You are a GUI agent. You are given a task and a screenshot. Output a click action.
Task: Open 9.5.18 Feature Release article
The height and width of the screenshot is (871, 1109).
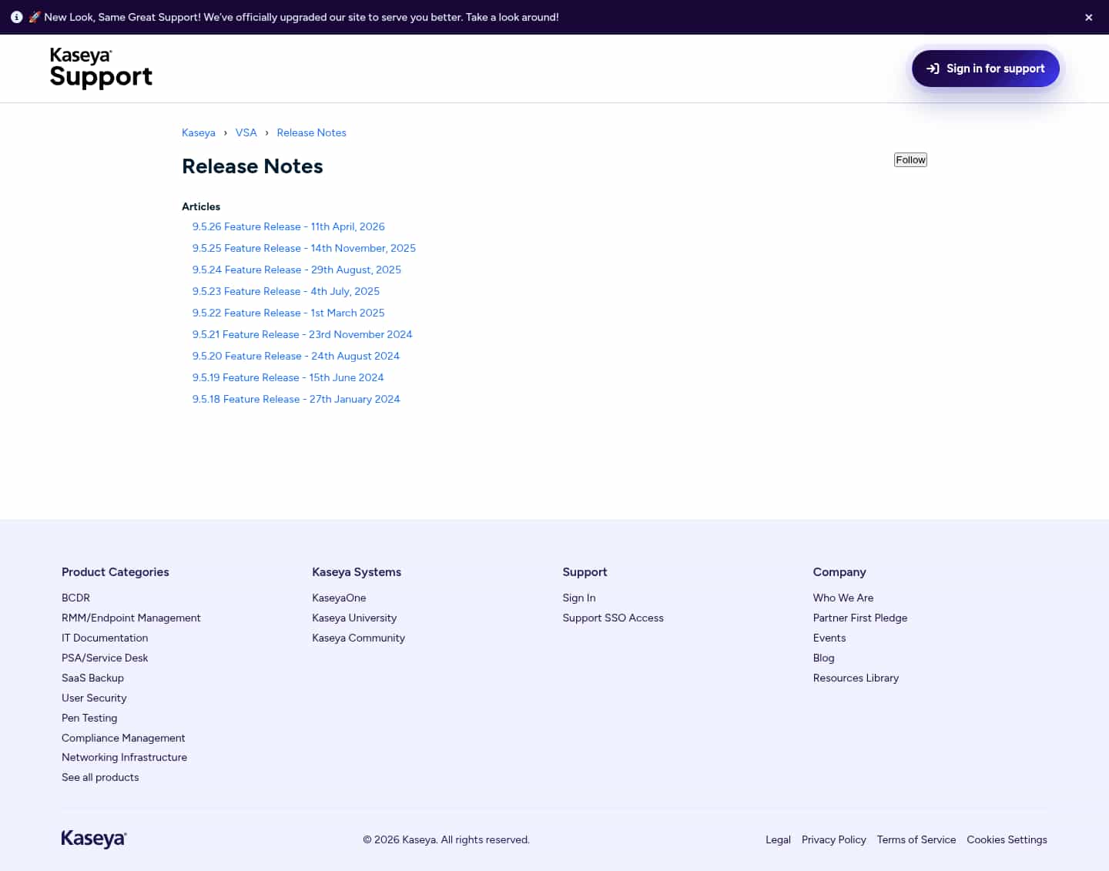click(x=296, y=399)
